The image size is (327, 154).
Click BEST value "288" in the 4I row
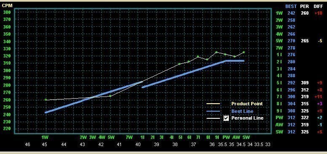(x=291, y=76)
